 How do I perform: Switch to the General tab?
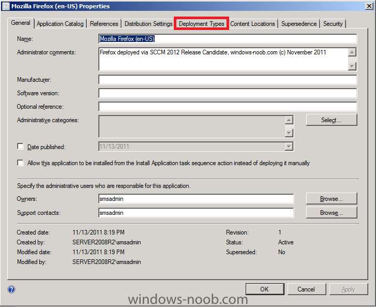point(21,23)
